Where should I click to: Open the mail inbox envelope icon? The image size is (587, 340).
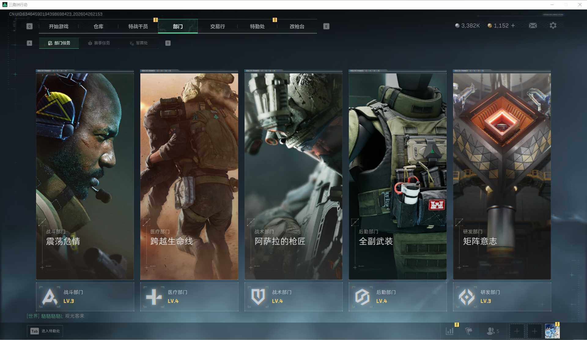point(533,26)
